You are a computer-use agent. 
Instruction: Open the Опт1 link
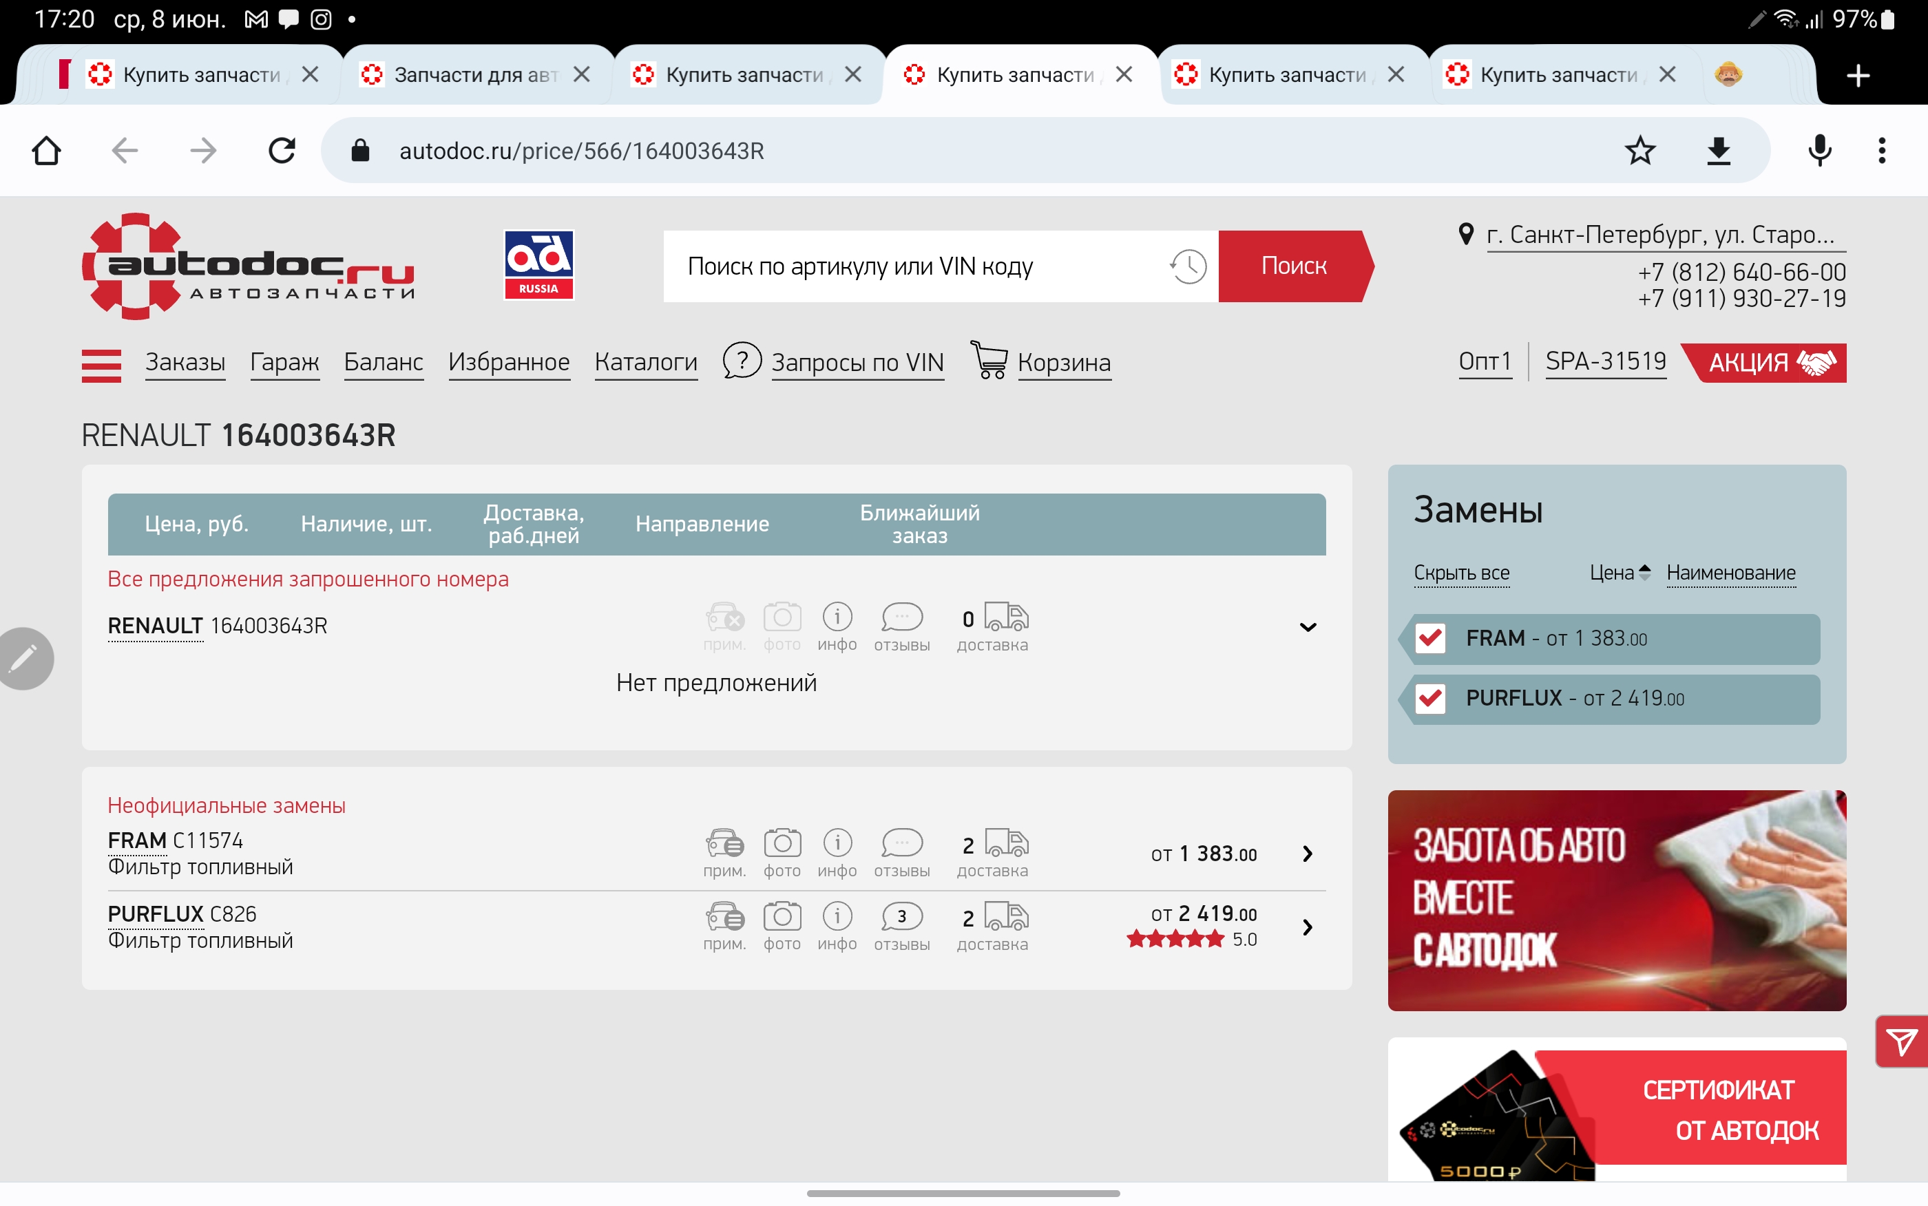tap(1485, 361)
